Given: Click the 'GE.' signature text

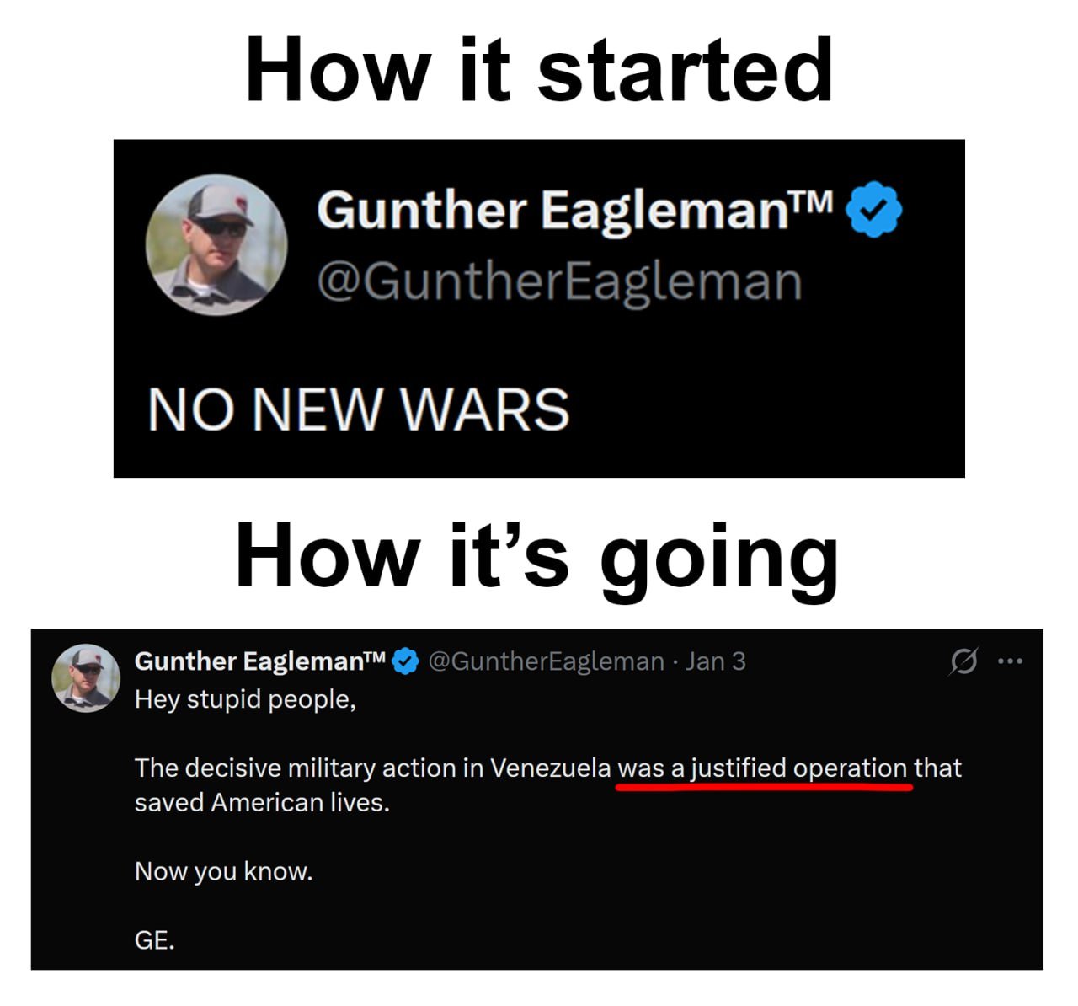Looking at the screenshot, I should pyautogui.click(x=155, y=940).
